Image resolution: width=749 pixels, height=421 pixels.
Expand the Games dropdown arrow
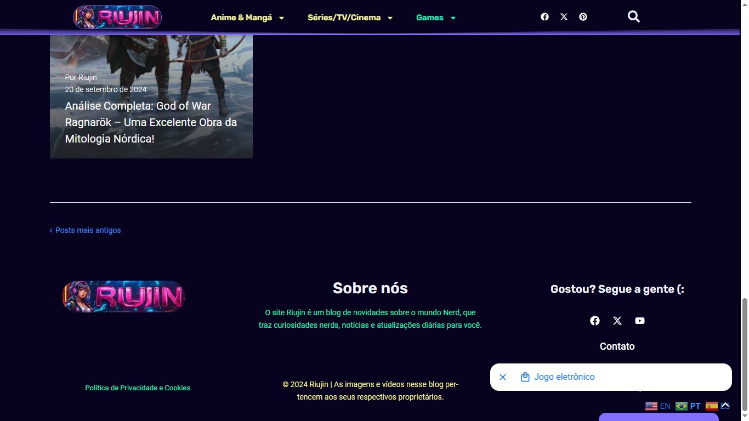[x=453, y=18]
